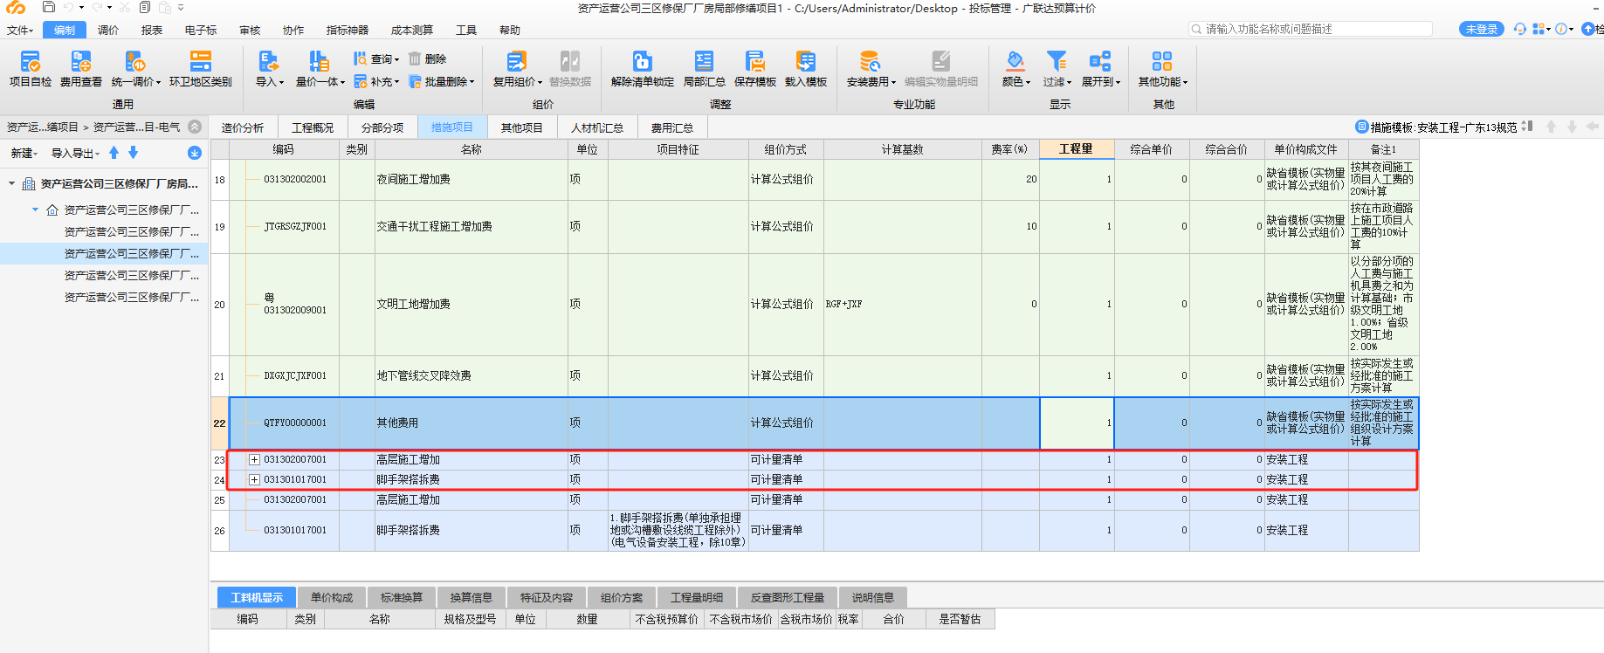
Task: Click the function search input field
Action: (x=1311, y=29)
